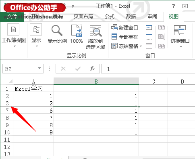The height and width of the screenshot is (159, 195).
Task: Click Arrange All (全部重排)
Action: pos(125,37)
